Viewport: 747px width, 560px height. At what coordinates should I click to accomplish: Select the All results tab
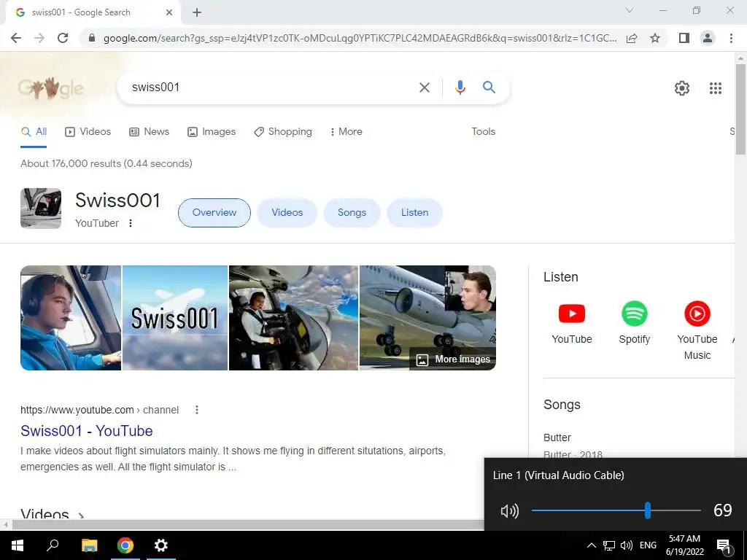(x=34, y=132)
